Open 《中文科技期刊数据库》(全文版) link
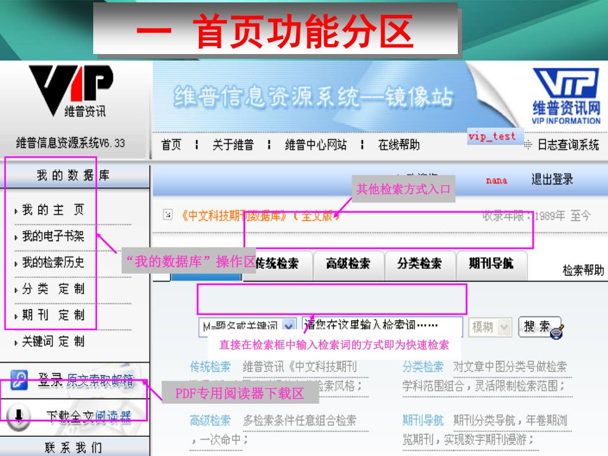Image resolution: width=608 pixels, height=456 pixels. coord(260,216)
